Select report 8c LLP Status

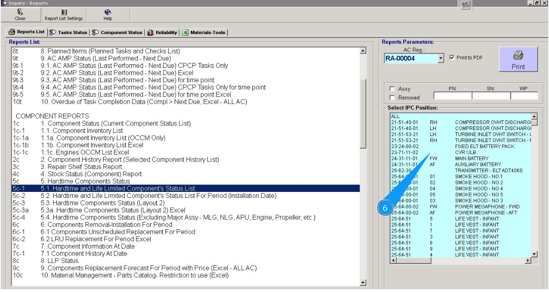click(186, 261)
